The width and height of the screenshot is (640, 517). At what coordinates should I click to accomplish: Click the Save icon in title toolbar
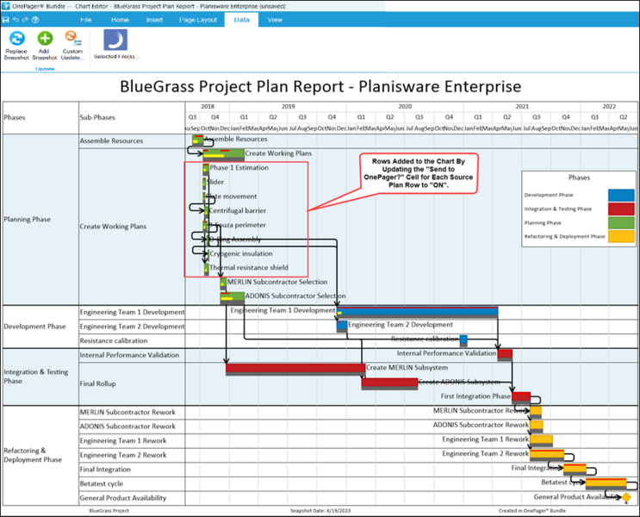(x=6, y=20)
